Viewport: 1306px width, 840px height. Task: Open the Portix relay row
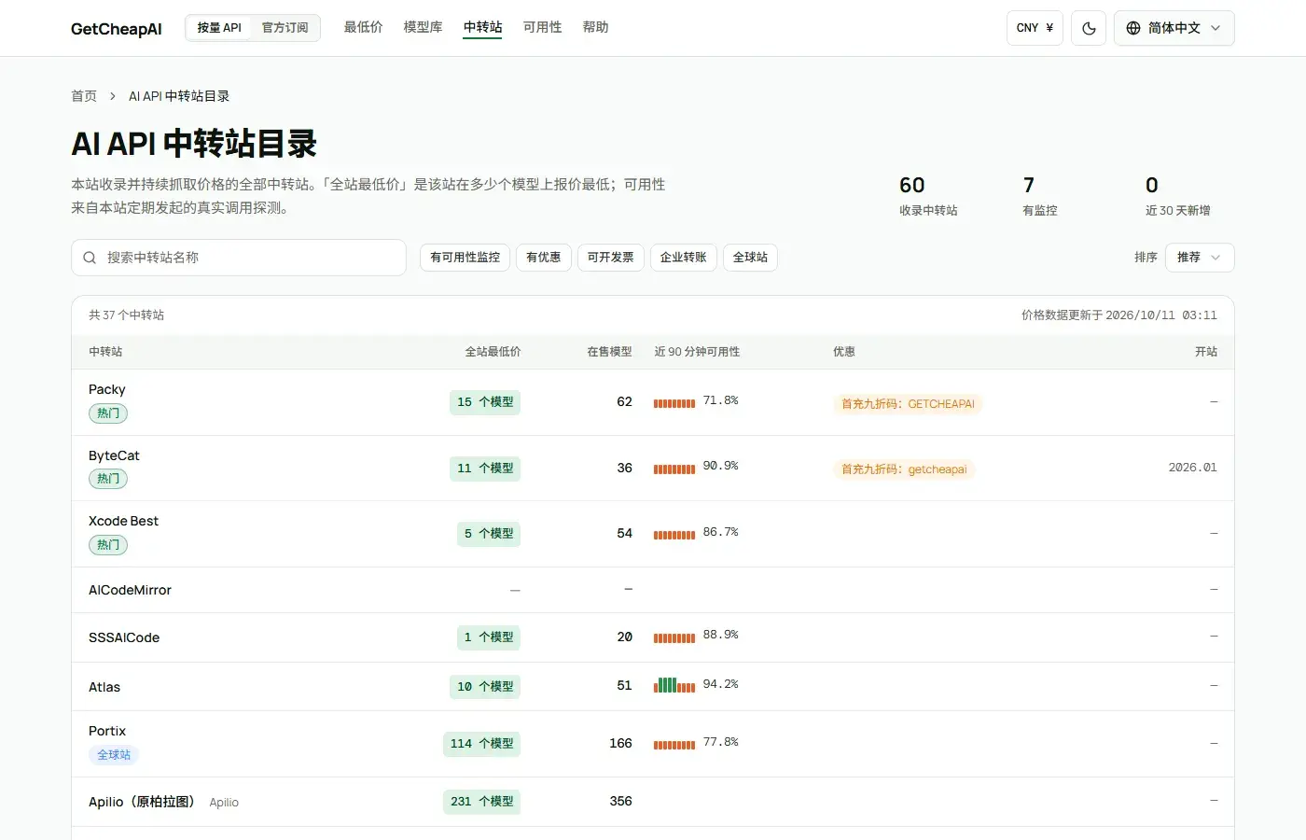(x=653, y=744)
